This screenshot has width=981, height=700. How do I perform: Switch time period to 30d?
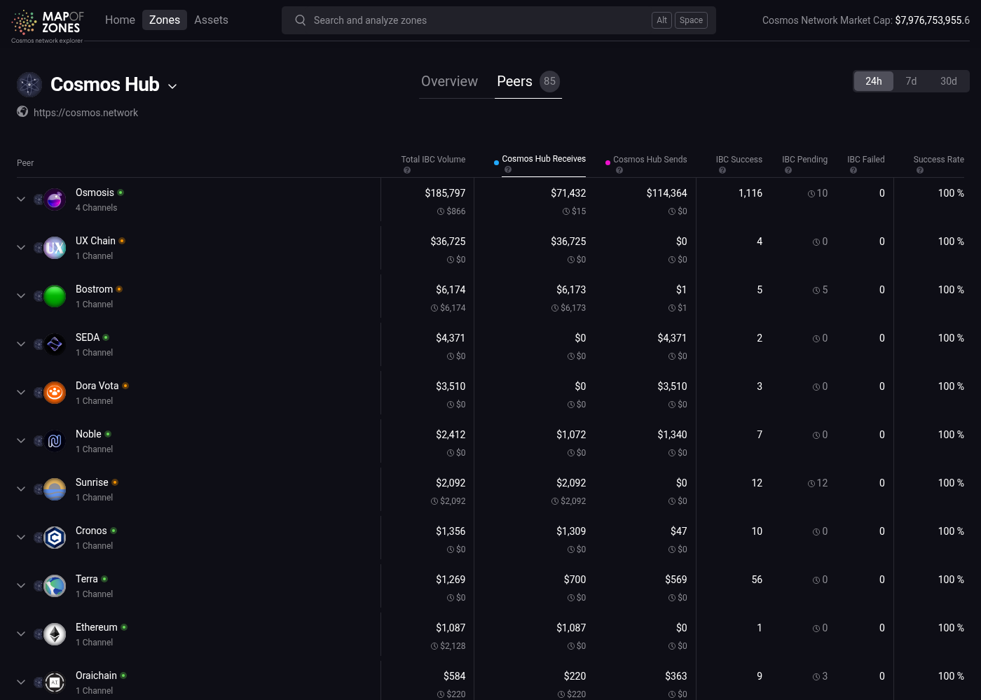(x=949, y=81)
